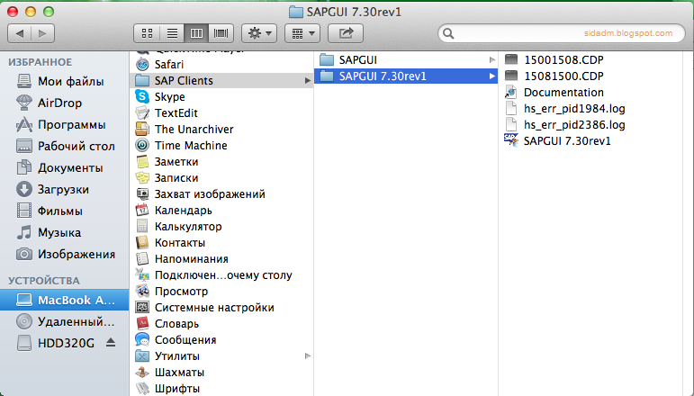Image resolution: width=694 pixels, height=396 pixels.
Task: Expand SAP Clients folder arrow
Action: tap(307, 80)
